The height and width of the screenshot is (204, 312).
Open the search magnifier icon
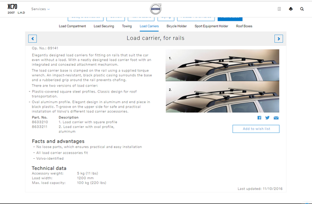tap(302, 9)
